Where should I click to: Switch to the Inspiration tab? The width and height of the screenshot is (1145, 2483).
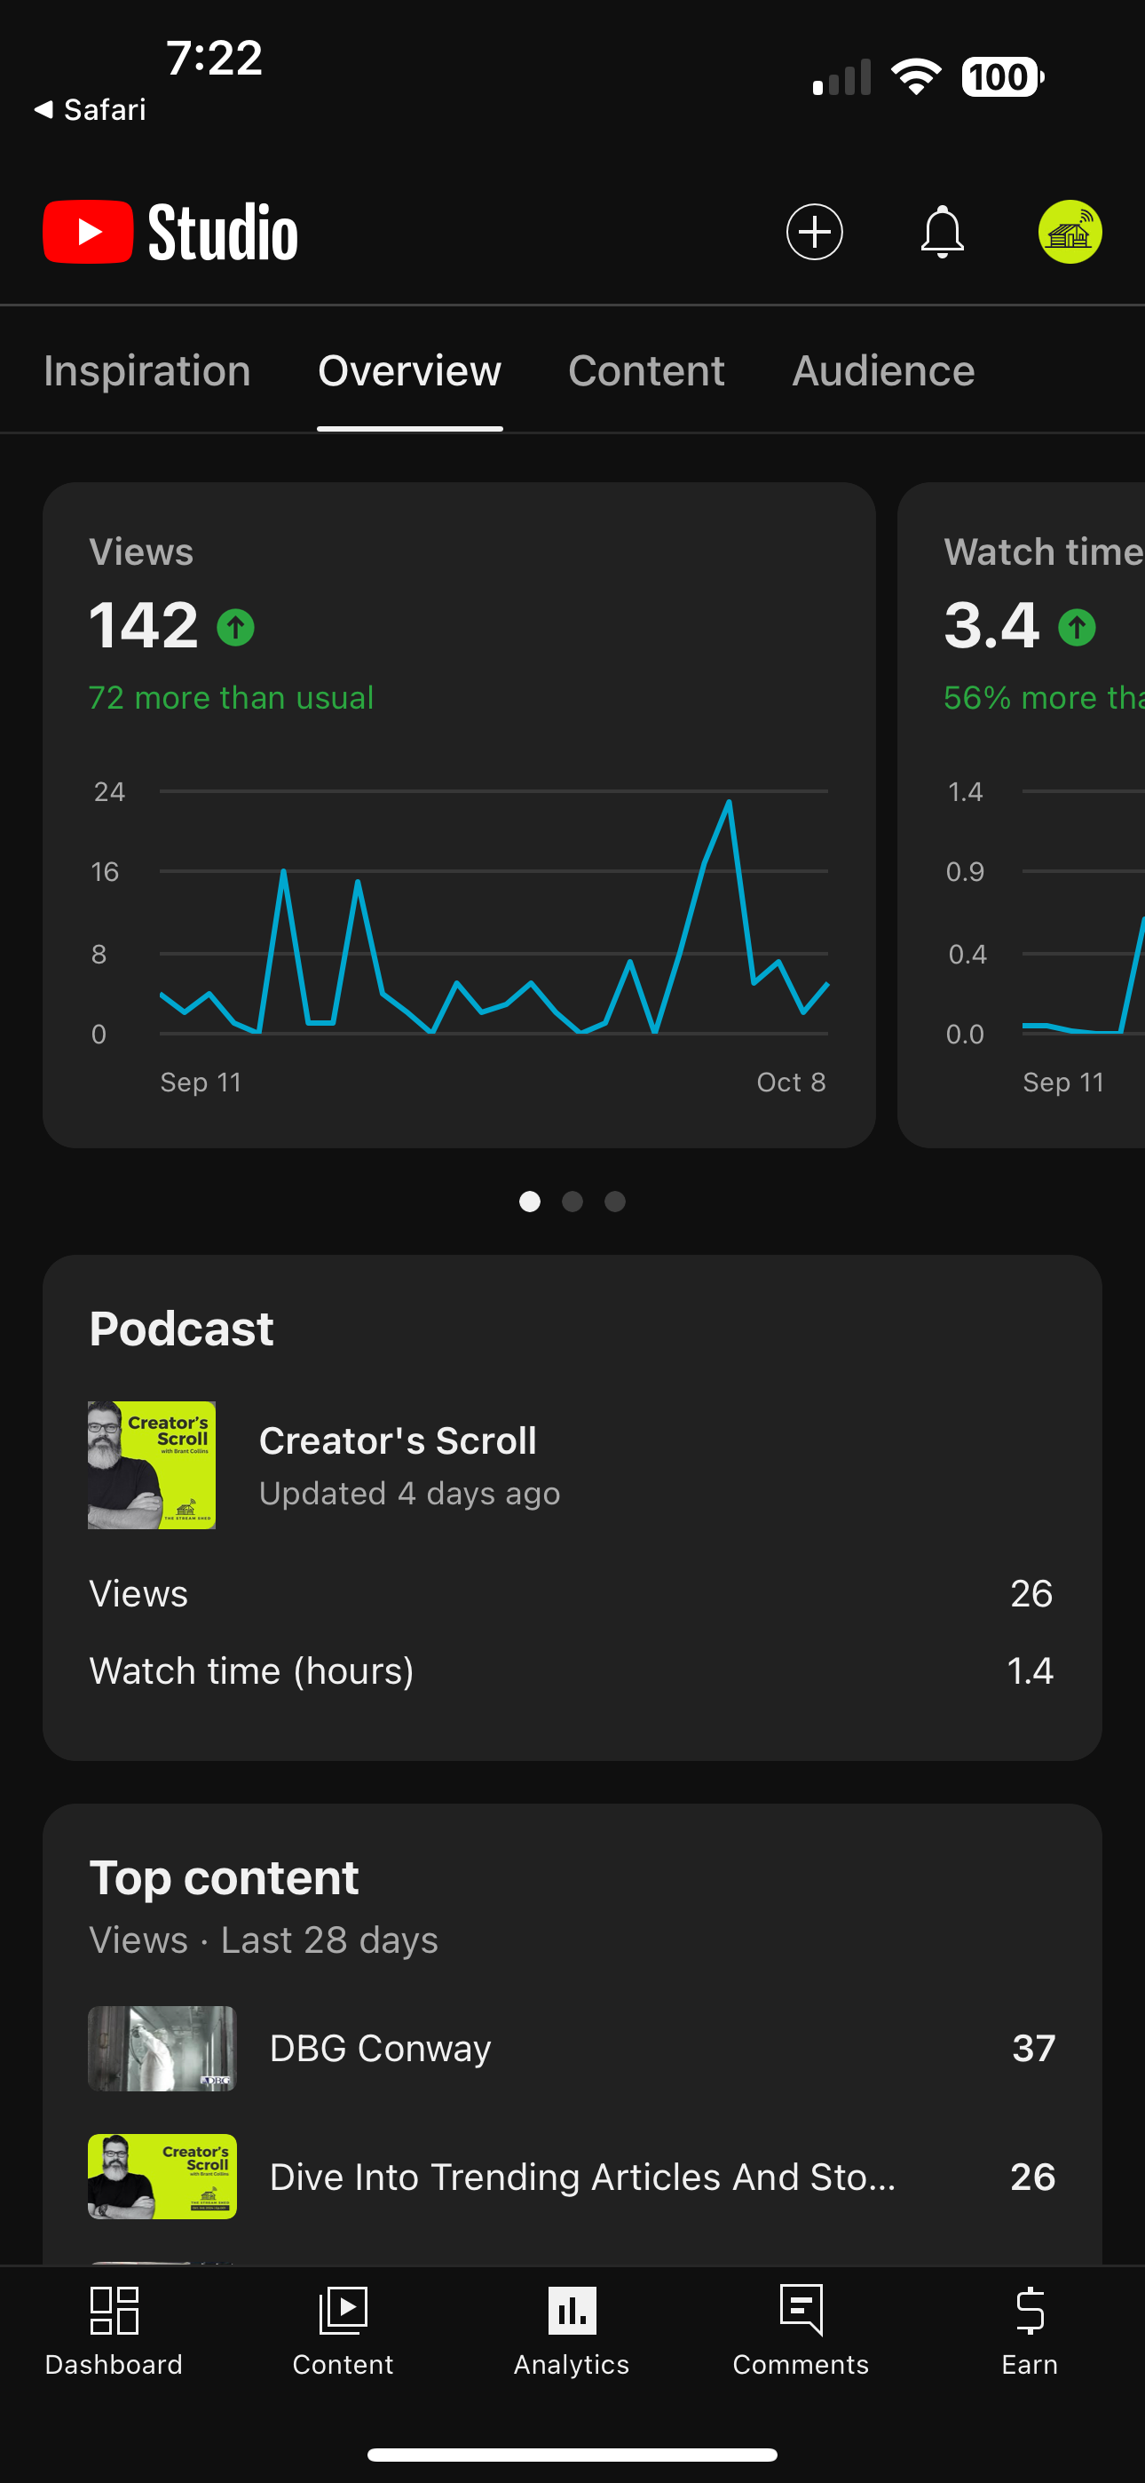(x=147, y=371)
